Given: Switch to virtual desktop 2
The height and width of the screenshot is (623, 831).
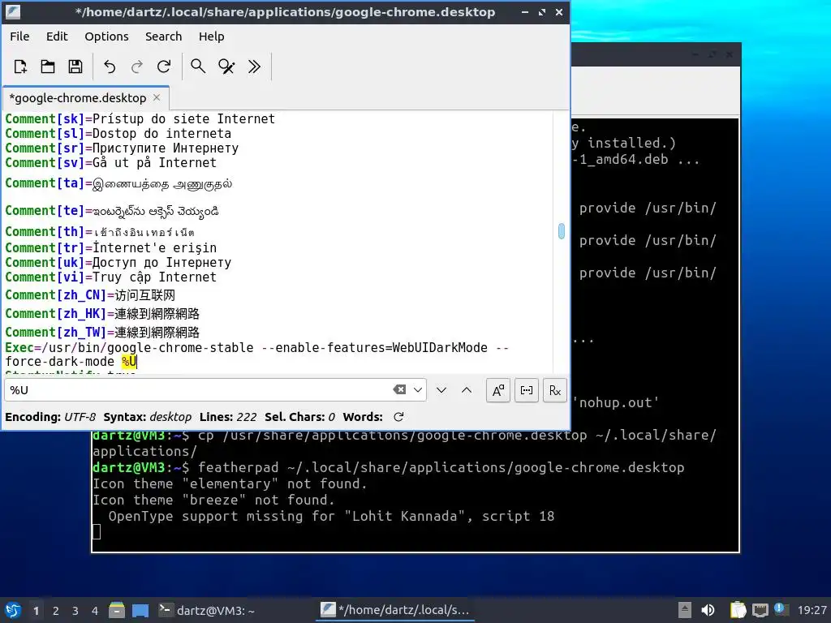Looking at the screenshot, I should tap(56, 611).
